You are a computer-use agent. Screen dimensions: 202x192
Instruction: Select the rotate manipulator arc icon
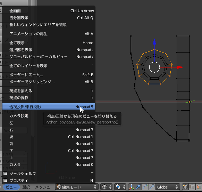tap(145, 187)
